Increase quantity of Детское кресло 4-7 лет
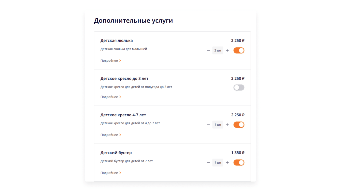This screenshot has width=341, height=192. pos(227,125)
